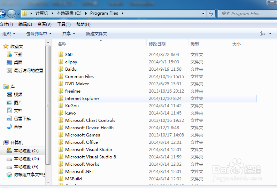277x188 pixels.
Task: Click the change view icon
Action: tap(262, 33)
